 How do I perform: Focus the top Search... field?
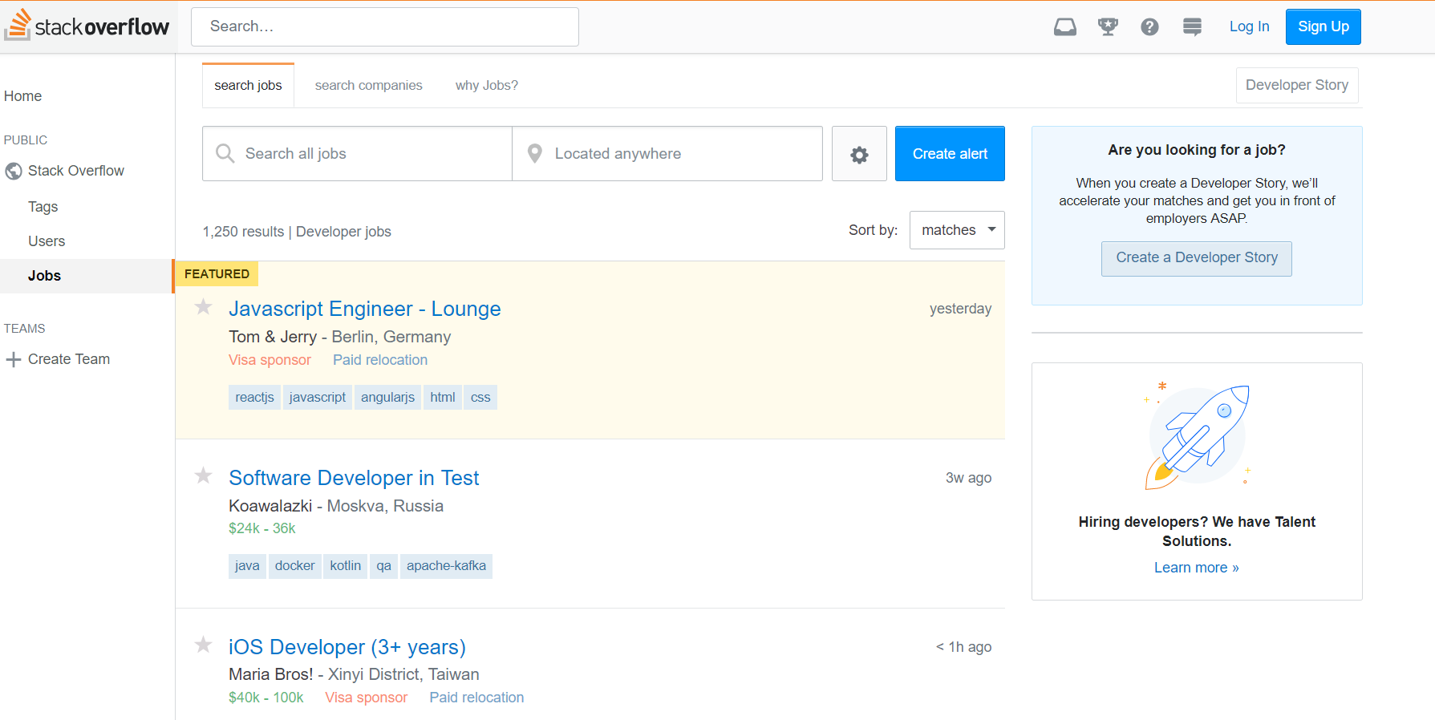click(x=385, y=26)
